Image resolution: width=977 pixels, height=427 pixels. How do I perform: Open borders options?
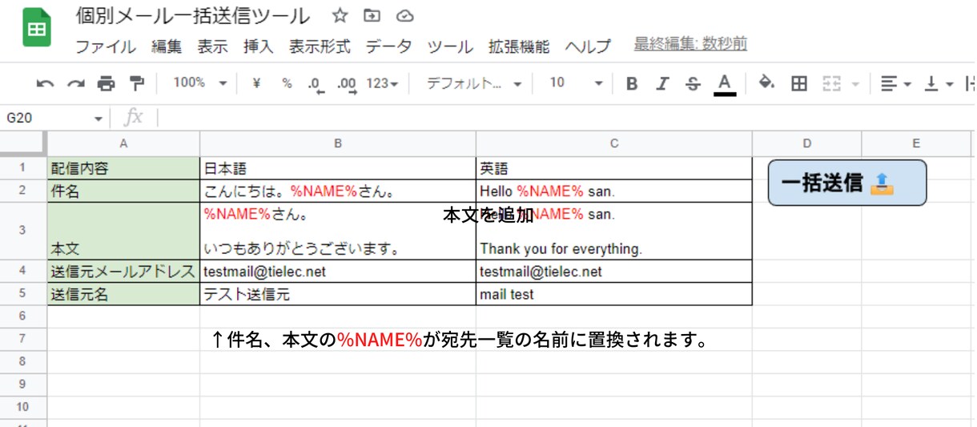[x=798, y=83]
